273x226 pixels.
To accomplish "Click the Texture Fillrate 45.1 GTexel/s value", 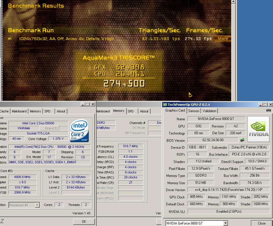I will [x=254, y=168].
